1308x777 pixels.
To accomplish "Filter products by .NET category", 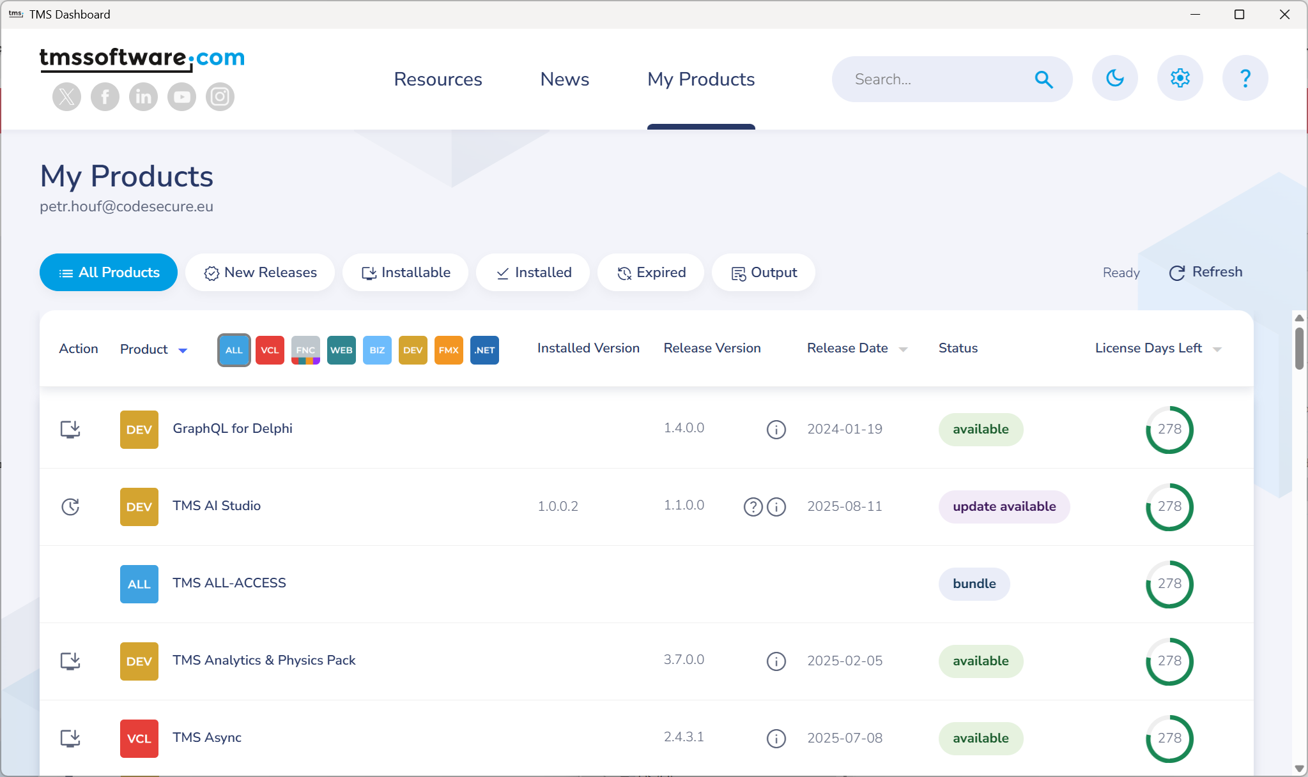I will 484,350.
